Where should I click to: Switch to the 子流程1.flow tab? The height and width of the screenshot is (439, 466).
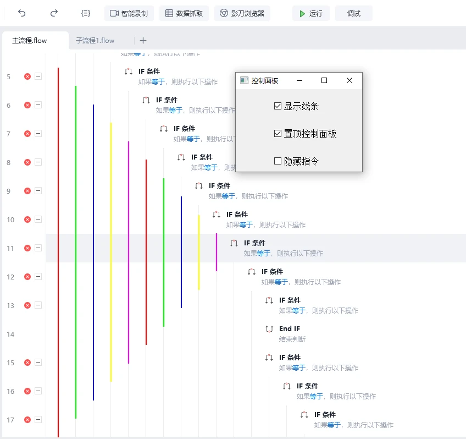tap(95, 40)
